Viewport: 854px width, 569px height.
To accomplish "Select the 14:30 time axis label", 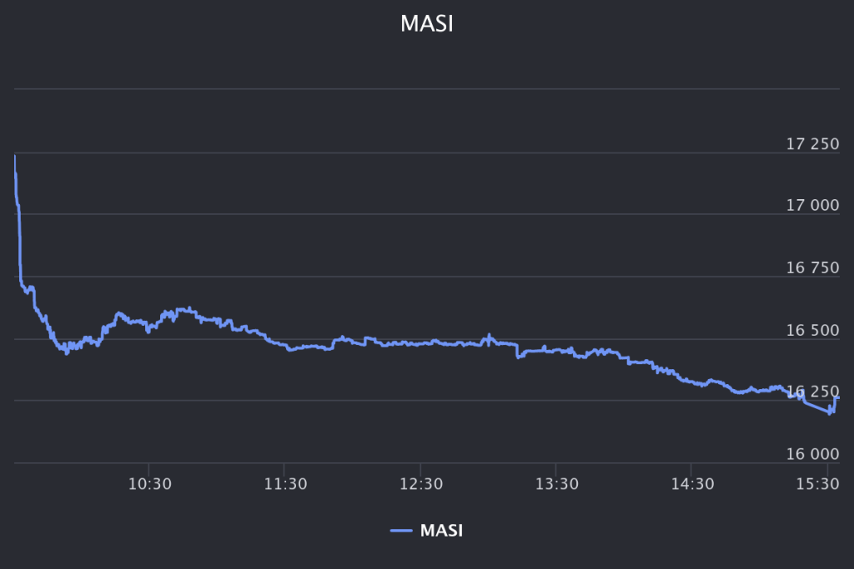I will click(691, 484).
